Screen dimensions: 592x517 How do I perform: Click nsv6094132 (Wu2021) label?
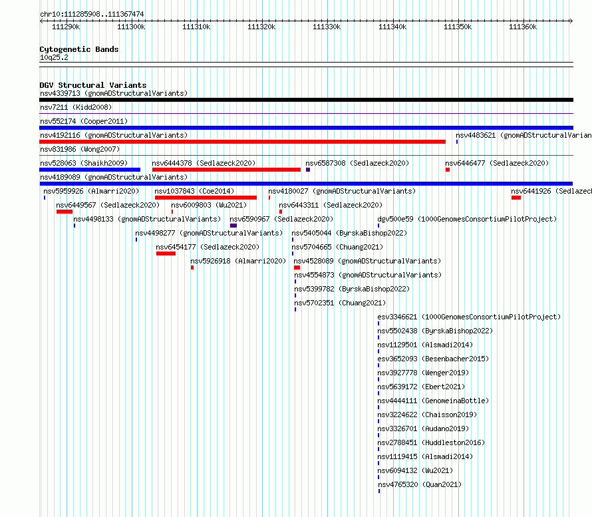[415, 470]
